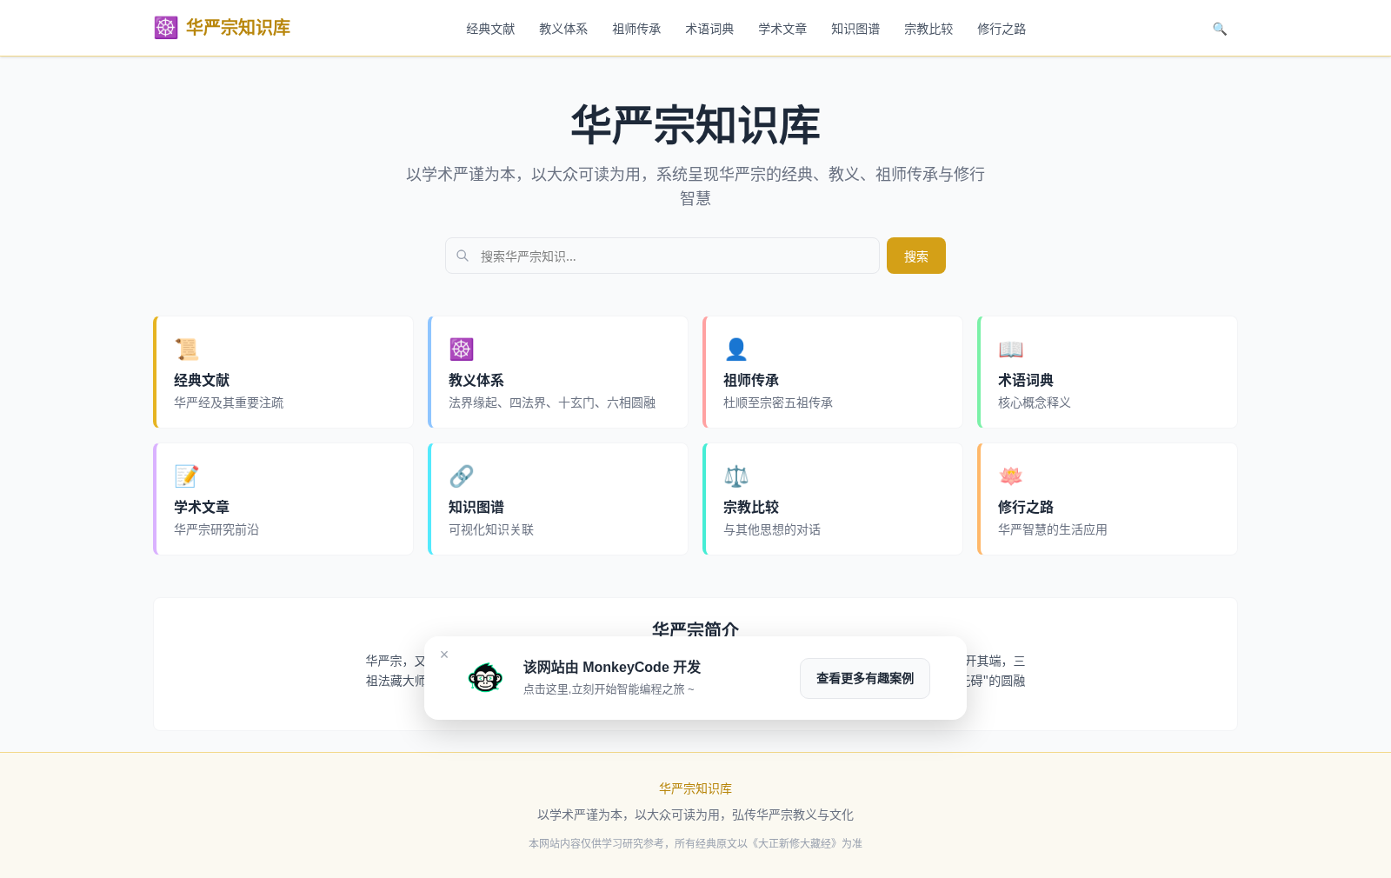
Task: Click footer 华严宗知识库 title
Action: click(x=695, y=788)
